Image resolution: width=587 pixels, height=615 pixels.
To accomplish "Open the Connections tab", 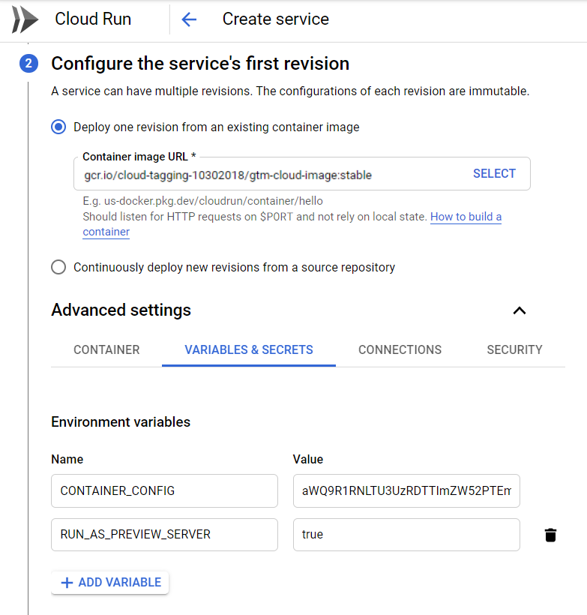I will (400, 349).
